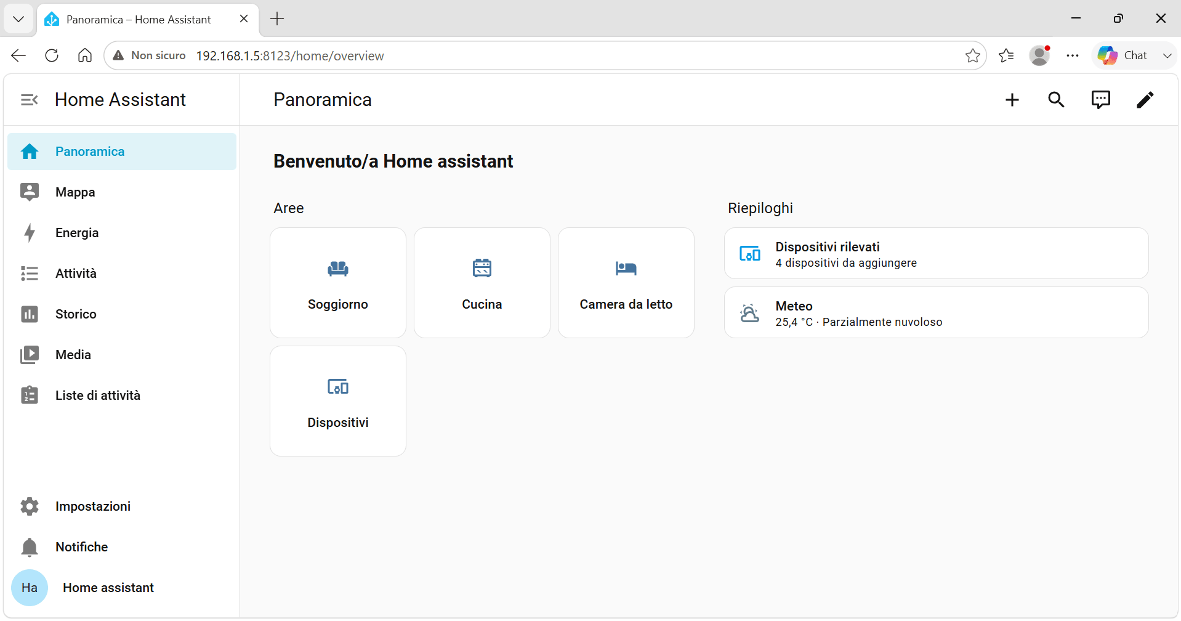Click the Aree section heading
The height and width of the screenshot is (621, 1181).
[x=289, y=208]
